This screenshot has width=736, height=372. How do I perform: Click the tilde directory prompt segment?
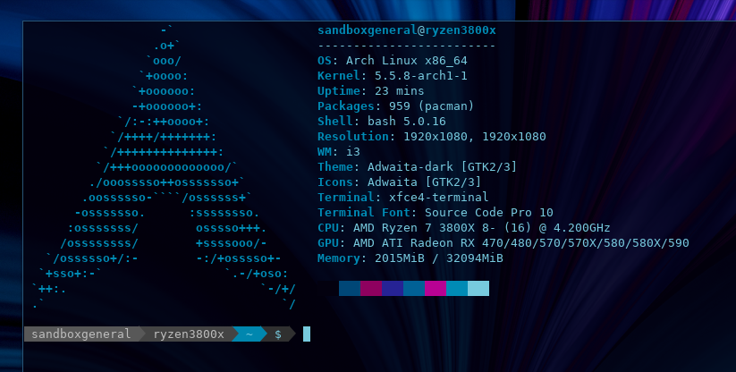250,334
